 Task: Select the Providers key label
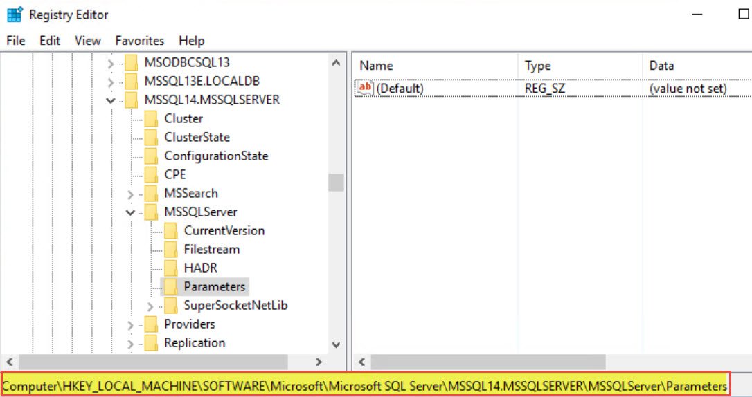point(190,324)
